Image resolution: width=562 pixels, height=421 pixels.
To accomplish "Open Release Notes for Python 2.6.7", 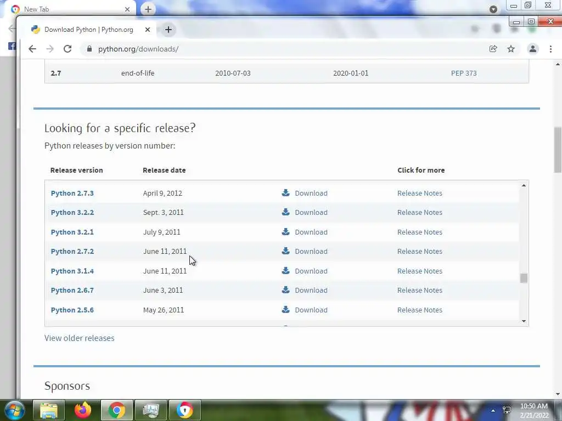I will (420, 291).
